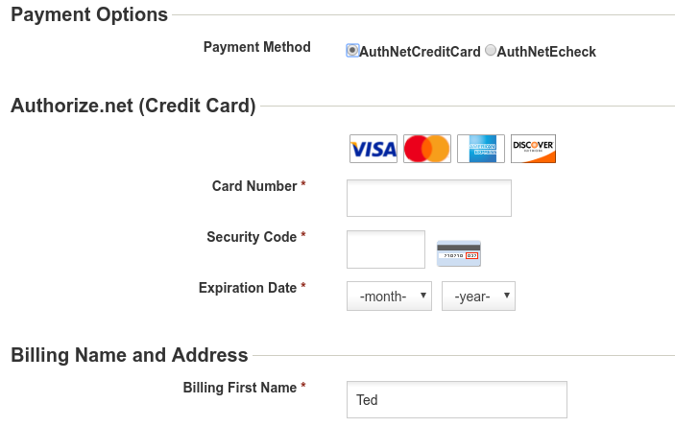Click the month dropdown arrow
This screenshot has height=427, width=675.
(x=423, y=296)
